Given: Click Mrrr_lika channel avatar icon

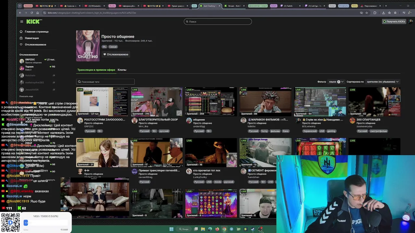Looking at the screenshot, I should (135, 121).
